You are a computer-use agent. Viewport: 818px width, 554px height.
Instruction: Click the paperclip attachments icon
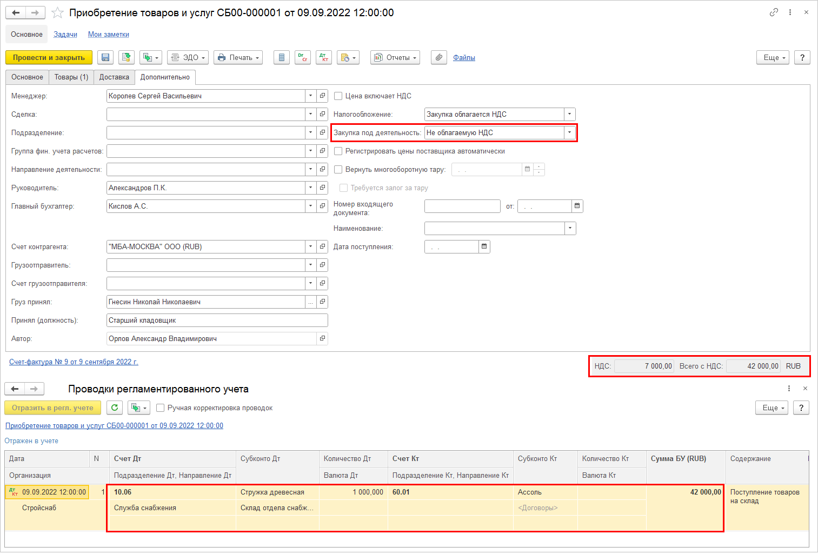click(x=439, y=58)
